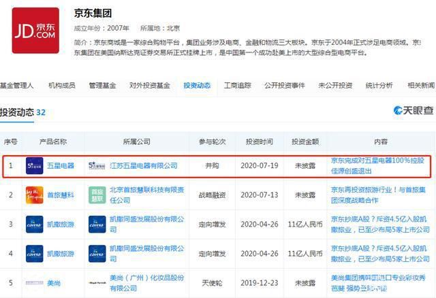This screenshot has height=298, width=436.
Task: Open the 相关新闻 tab
Action: click(x=421, y=86)
